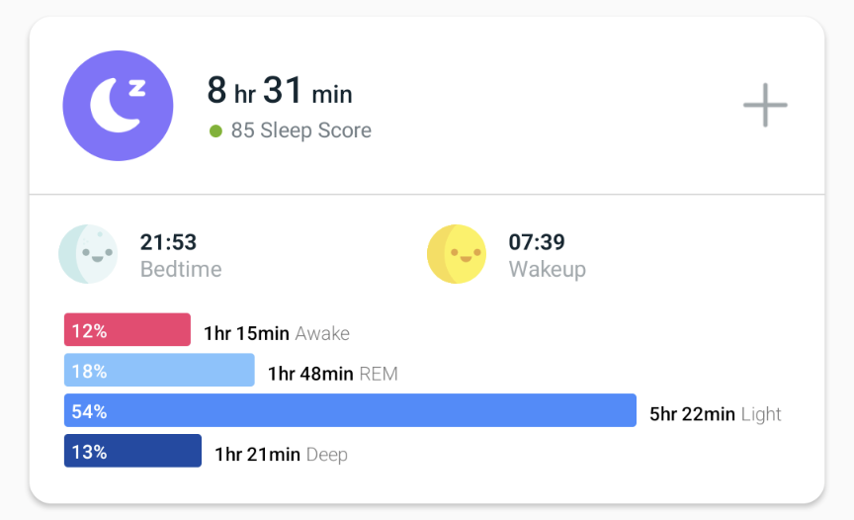
Task: Select the blue Light sleep 54% bar
Action: [x=350, y=411]
